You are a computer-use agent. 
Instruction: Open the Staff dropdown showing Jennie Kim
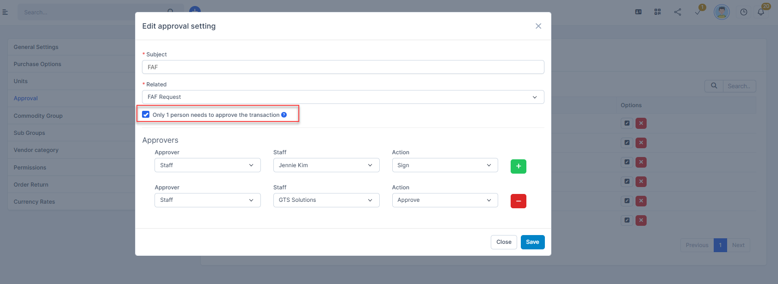tap(326, 165)
